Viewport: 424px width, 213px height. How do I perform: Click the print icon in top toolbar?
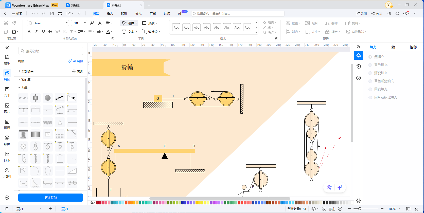click(x=60, y=13)
